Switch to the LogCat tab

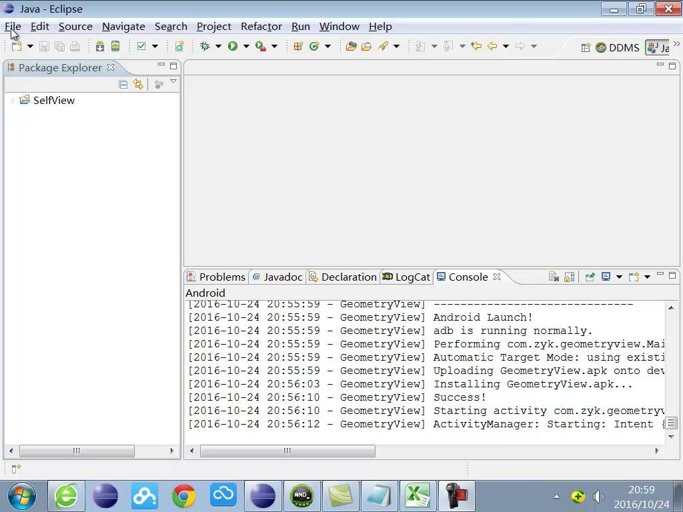[x=406, y=277]
